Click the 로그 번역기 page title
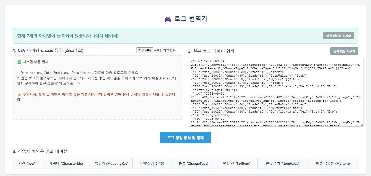Viewport: 371px width, 176px height. pos(191,19)
